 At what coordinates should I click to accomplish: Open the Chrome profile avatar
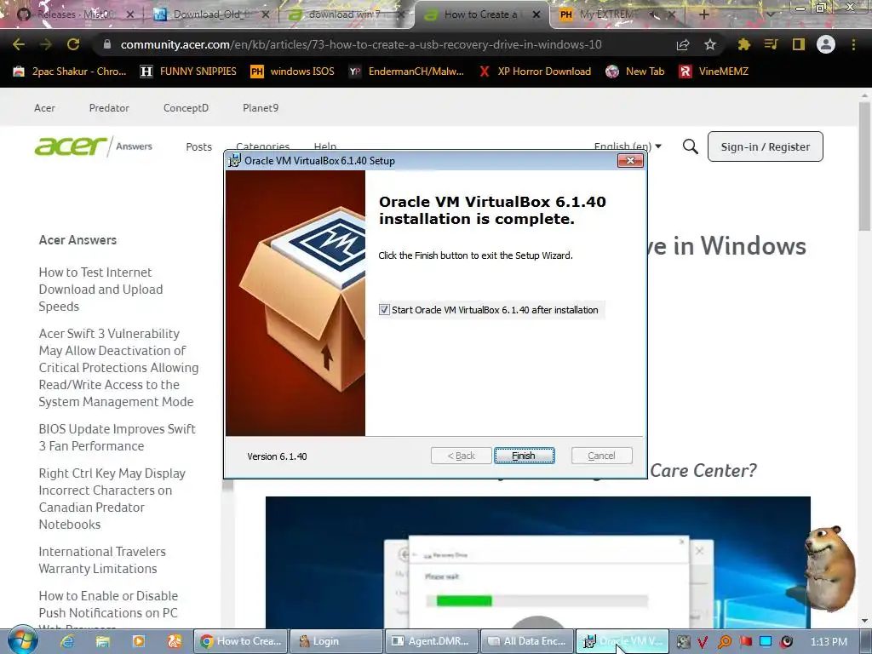click(x=826, y=44)
